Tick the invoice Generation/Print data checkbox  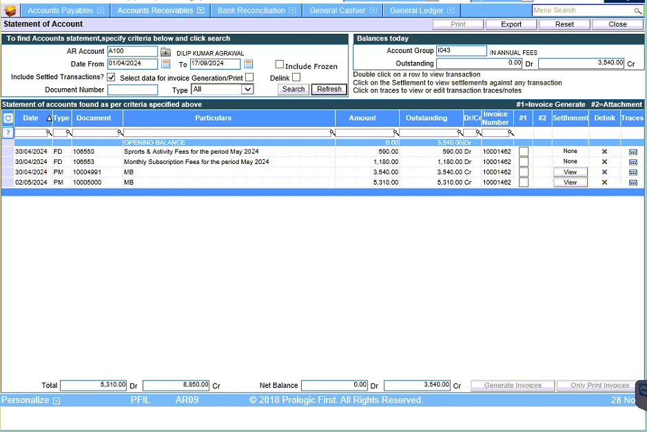249,77
